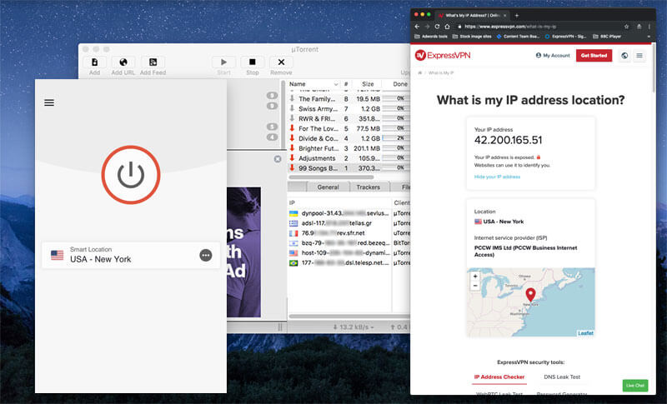
Task: Select the 'Adjustments' torrent row
Action: pos(349,158)
